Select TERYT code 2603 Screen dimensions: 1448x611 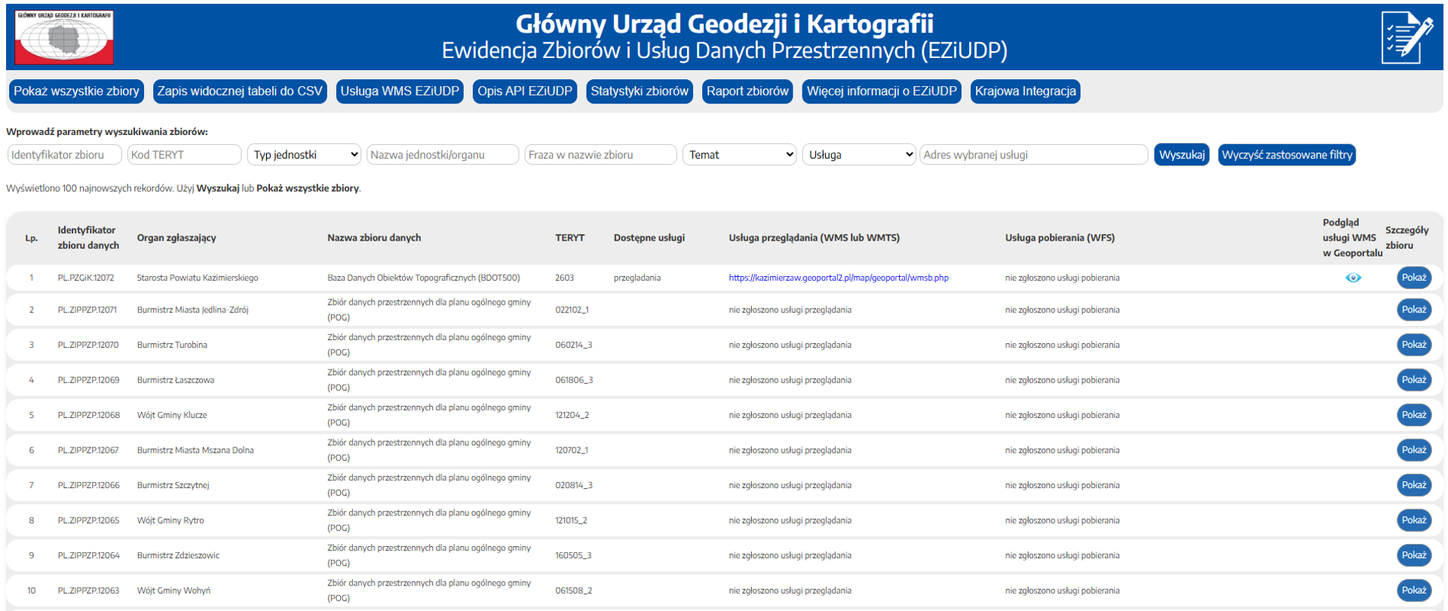click(565, 278)
